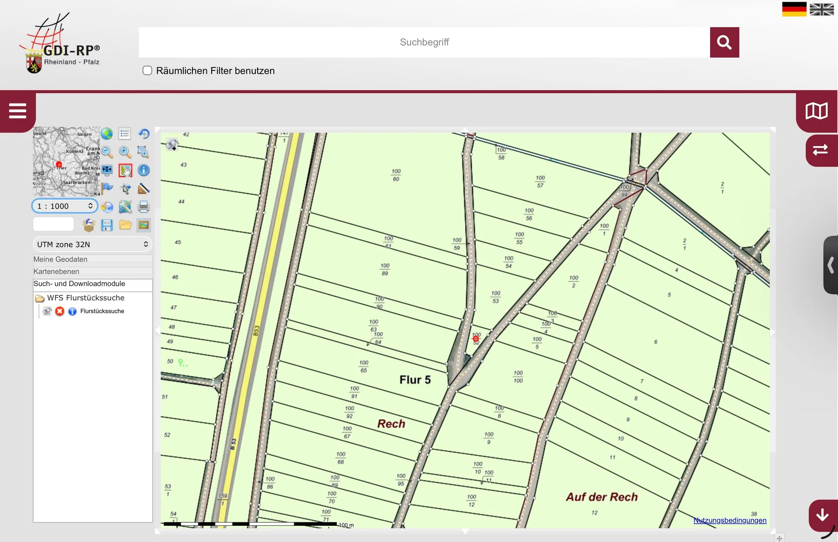Click the magnifier icon on map corner
Viewport: 838px width, 542px height.
(172, 144)
